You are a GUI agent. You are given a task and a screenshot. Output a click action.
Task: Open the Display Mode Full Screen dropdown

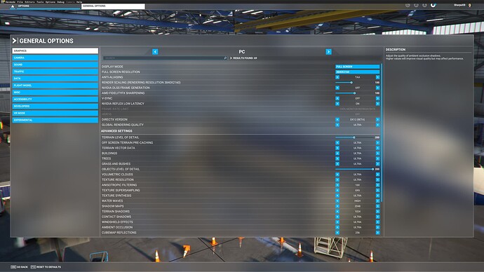point(358,67)
